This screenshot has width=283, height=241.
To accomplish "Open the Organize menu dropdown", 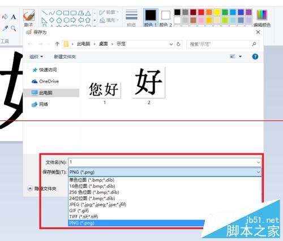I will pos(36,57).
